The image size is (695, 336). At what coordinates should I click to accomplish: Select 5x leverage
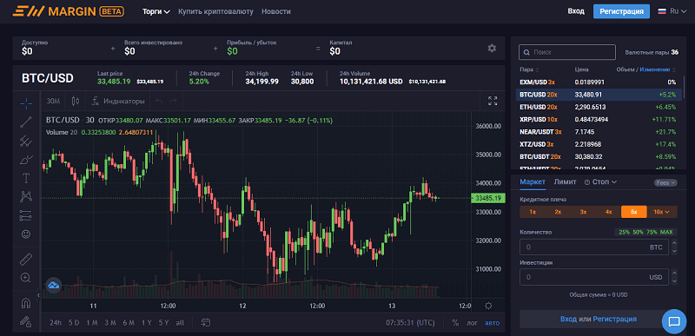click(634, 212)
